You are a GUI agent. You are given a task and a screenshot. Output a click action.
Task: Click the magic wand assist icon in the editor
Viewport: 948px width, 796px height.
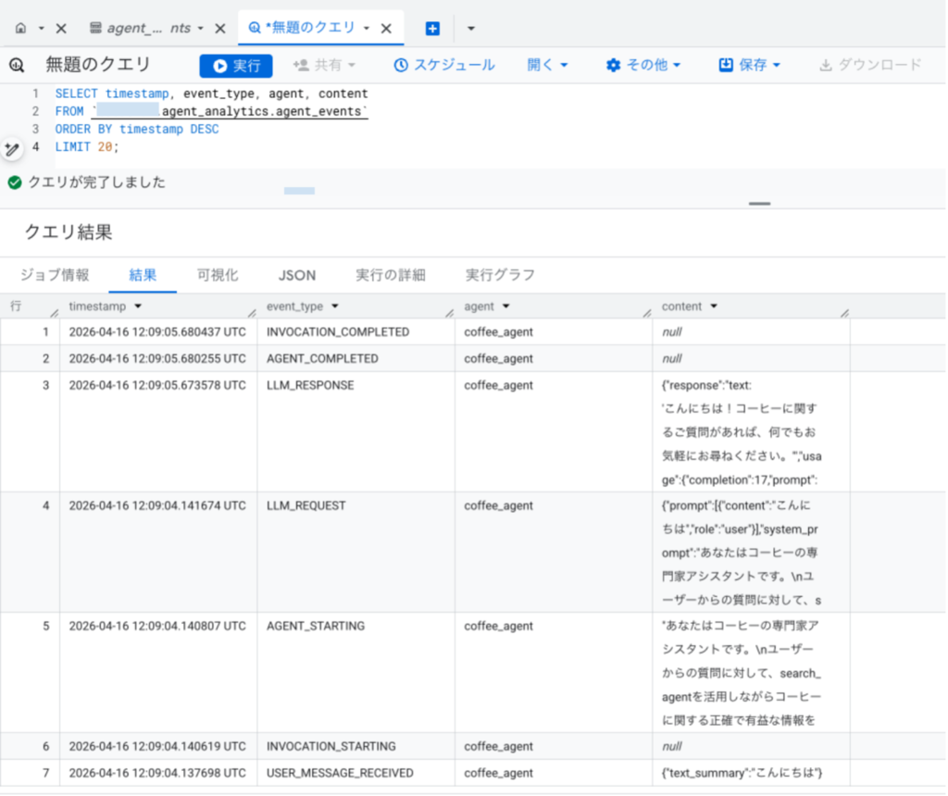pyautogui.click(x=11, y=149)
